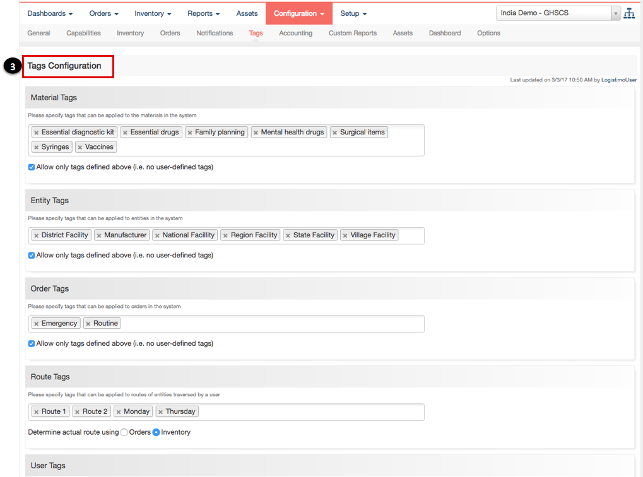Open the Reports dropdown menu
This screenshot has width=643, height=477.
click(x=204, y=13)
